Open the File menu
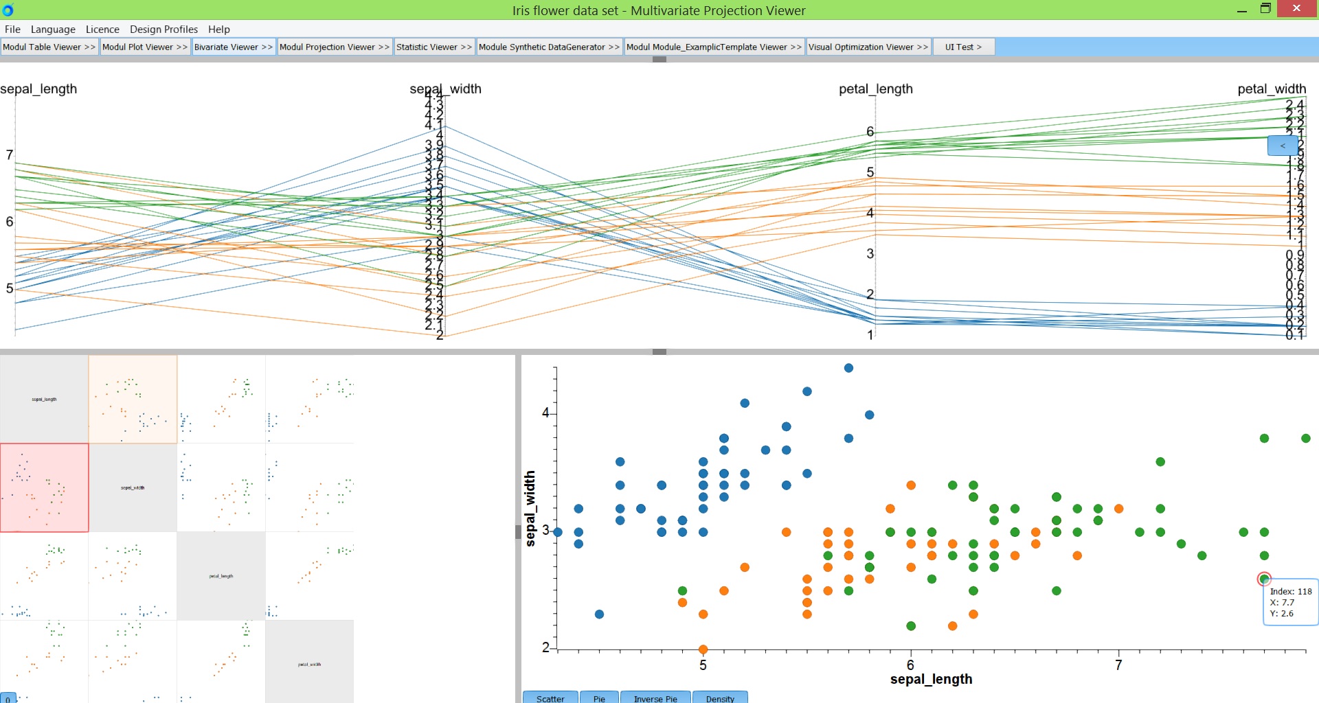This screenshot has height=703, width=1319. tap(12, 29)
